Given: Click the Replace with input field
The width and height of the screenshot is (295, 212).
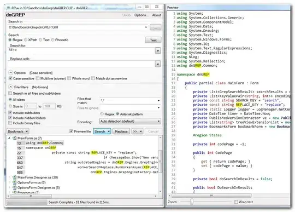Looking at the screenshot, I should tap(81, 64).
